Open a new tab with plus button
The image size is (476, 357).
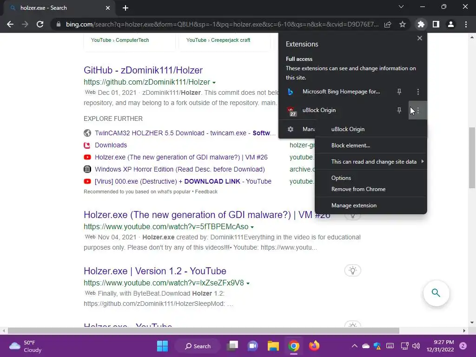(126, 8)
